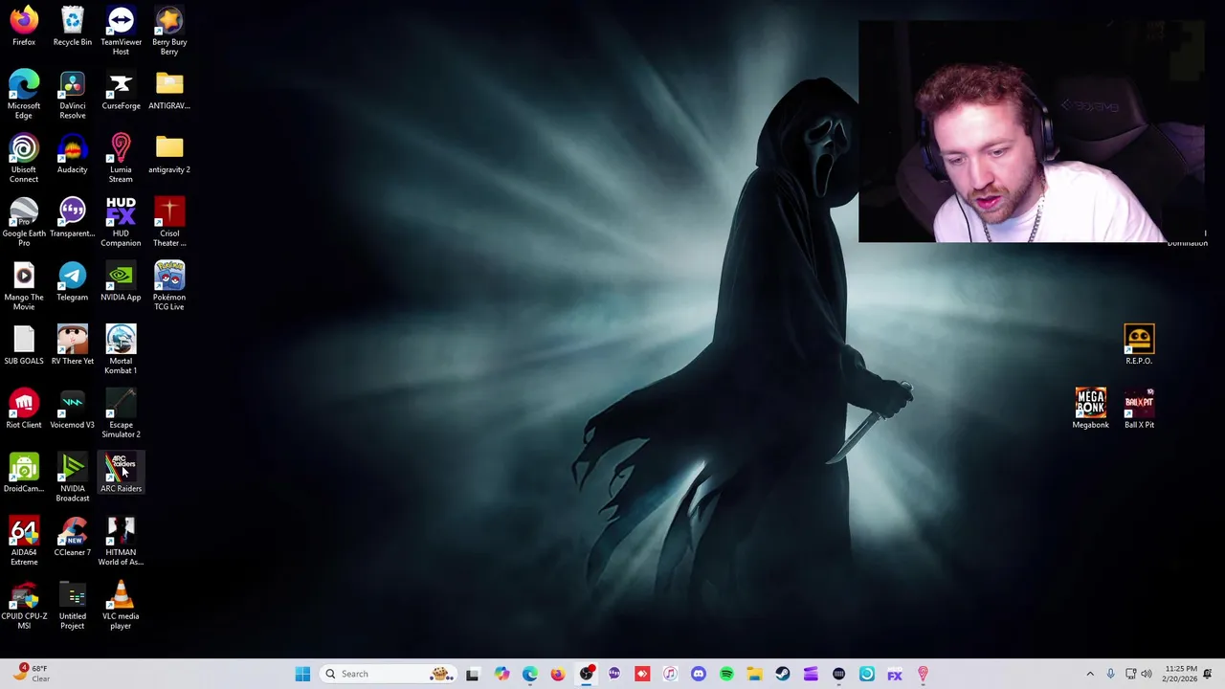The height and width of the screenshot is (689, 1225).
Task: Select the Telegram shortcut
Action: click(x=73, y=282)
